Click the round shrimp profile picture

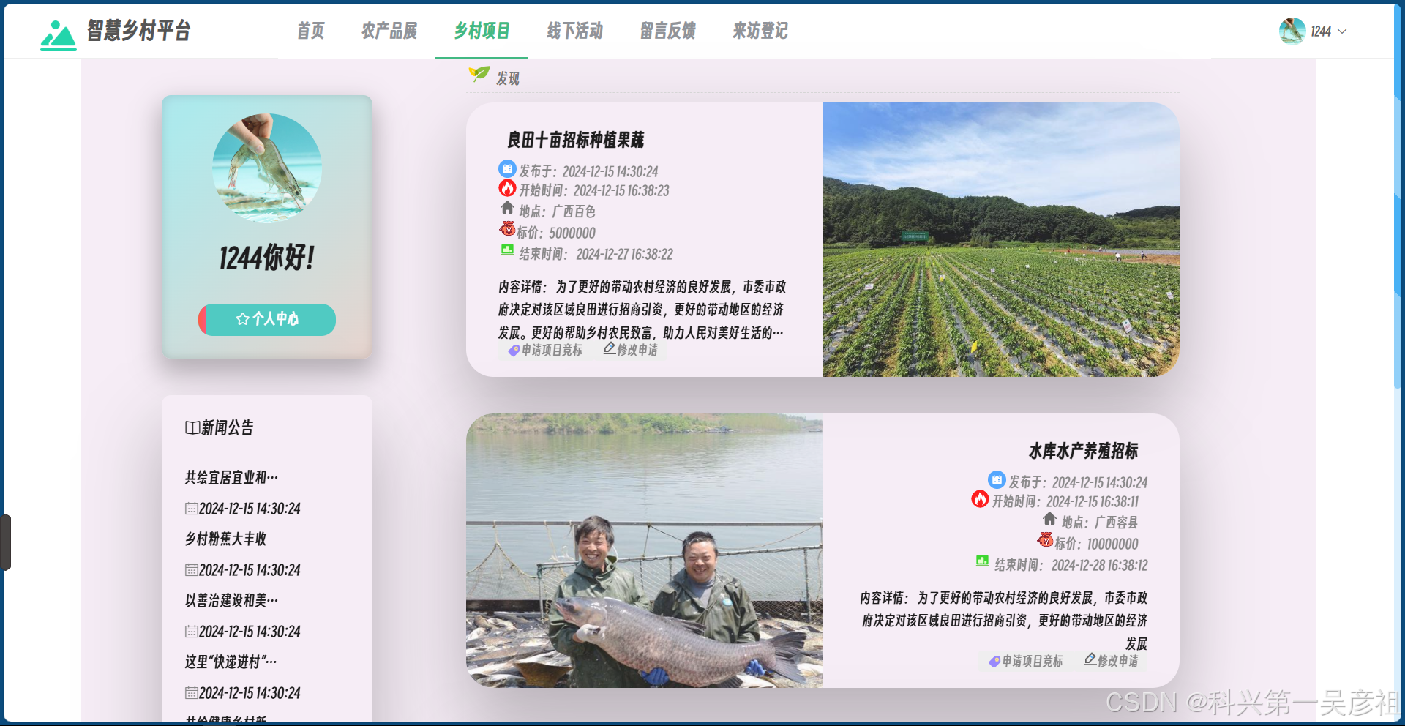(267, 168)
